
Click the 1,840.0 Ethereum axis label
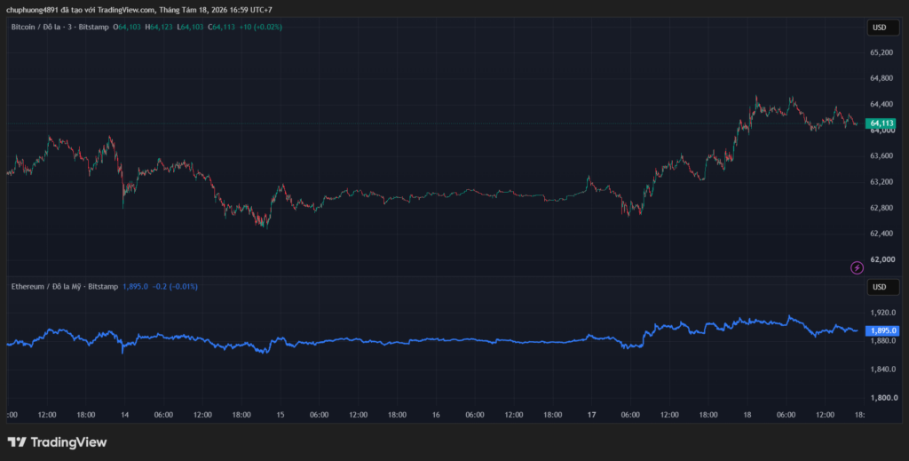(x=883, y=370)
